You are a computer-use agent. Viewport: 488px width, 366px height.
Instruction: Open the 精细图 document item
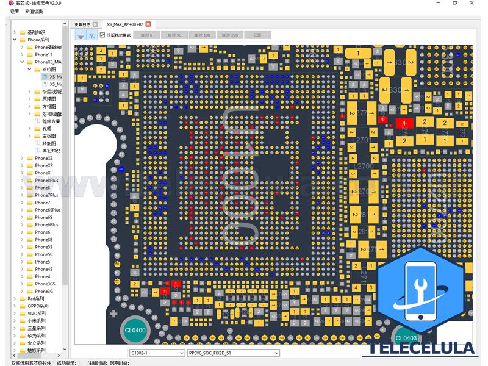click(49, 143)
